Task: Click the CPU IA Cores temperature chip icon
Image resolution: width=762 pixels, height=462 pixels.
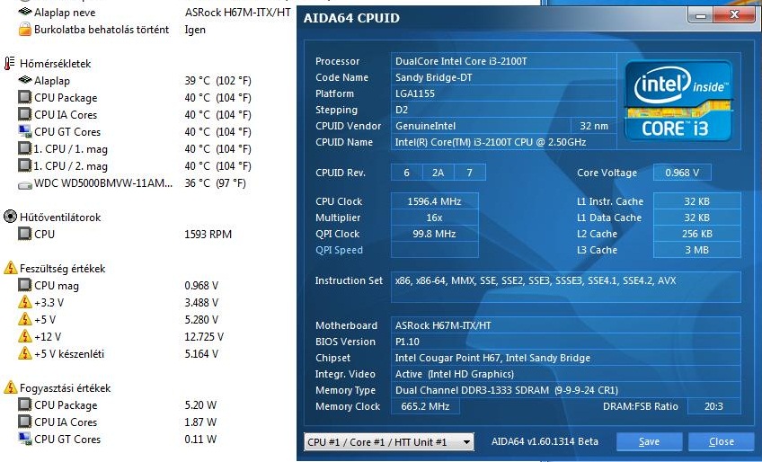Action: point(25,114)
